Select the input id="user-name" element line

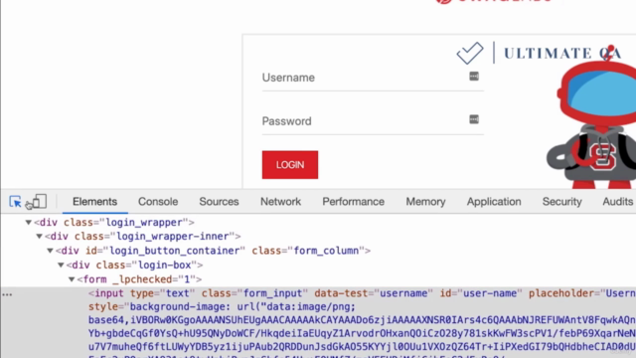point(362,293)
